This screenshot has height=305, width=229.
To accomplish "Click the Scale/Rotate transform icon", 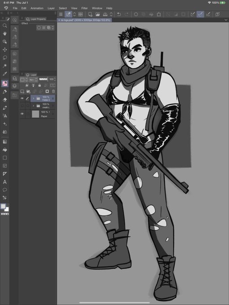I will coord(159,14).
